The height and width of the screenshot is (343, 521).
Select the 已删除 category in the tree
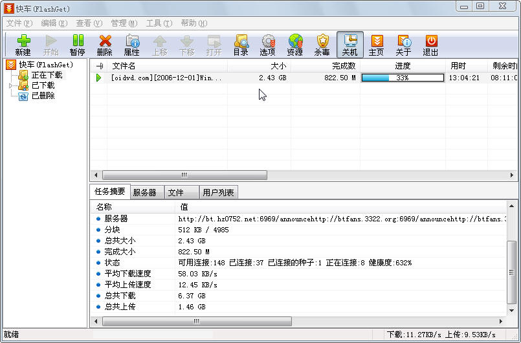[43, 96]
